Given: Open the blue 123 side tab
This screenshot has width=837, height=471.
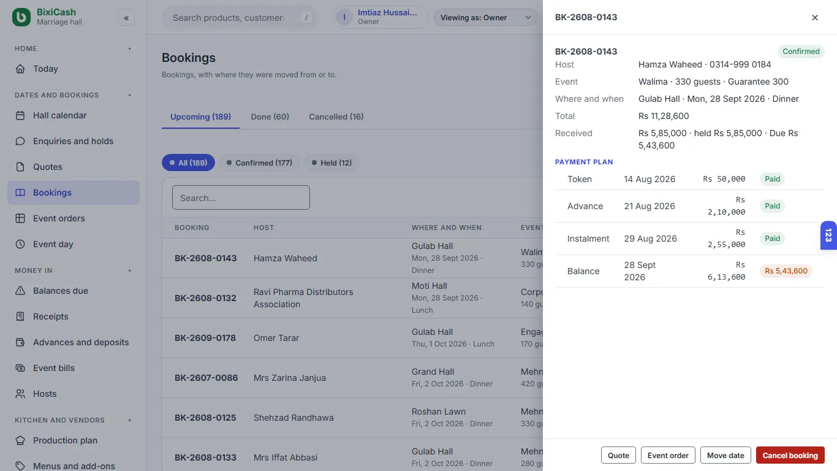Looking at the screenshot, I should [x=828, y=235].
